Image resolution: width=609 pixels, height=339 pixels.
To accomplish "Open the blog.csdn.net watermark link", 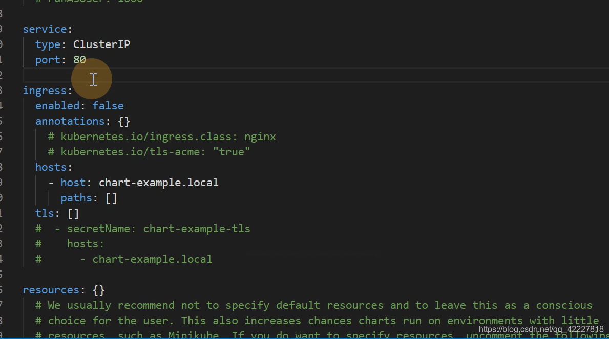I will (x=541, y=329).
